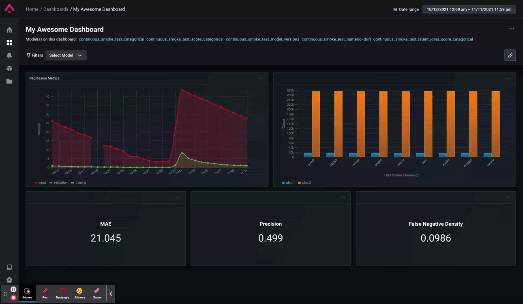Click the pencil edit dashboard icon
523x304 pixels.
point(510,56)
